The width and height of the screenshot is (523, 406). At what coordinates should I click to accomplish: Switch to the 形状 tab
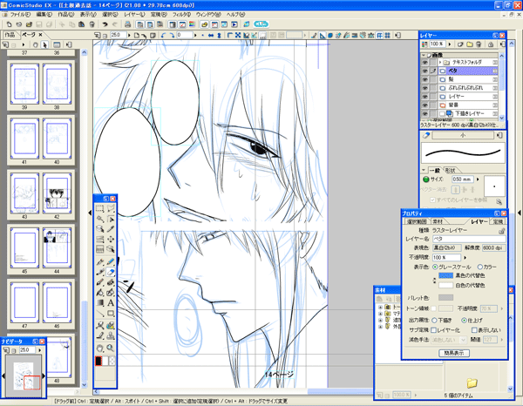pos(450,171)
